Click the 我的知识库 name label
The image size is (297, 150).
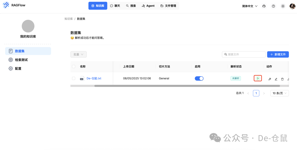28,37
